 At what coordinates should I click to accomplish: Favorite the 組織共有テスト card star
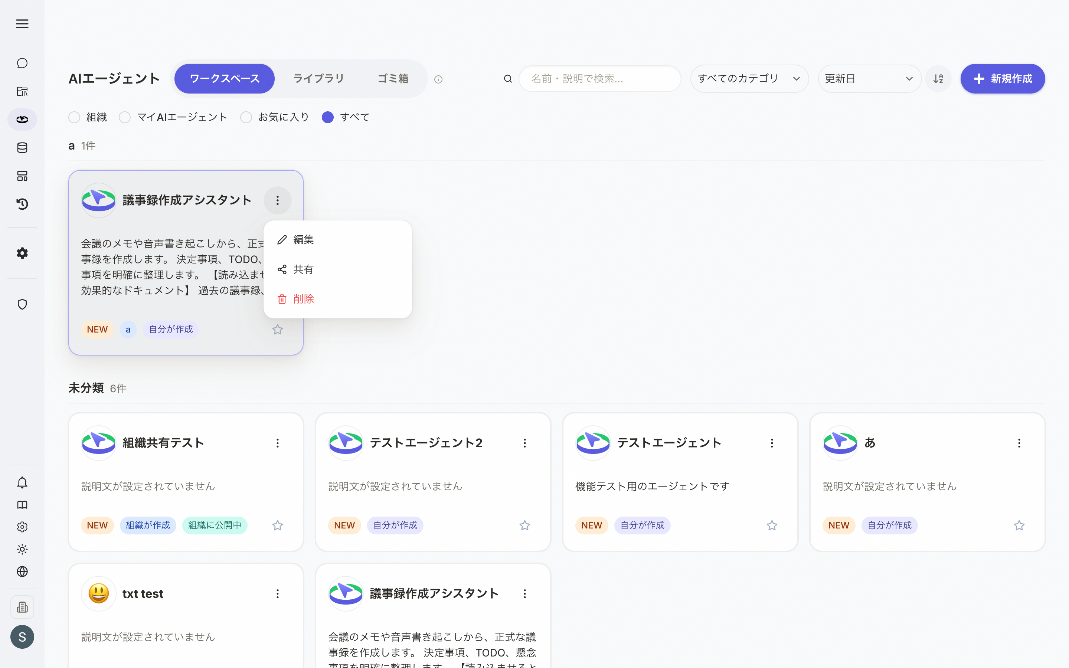[x=277, y=525]
